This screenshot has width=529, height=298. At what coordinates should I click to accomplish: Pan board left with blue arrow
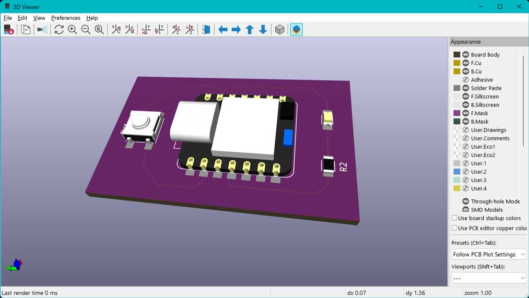pyautogui.click(x=222, y=30)
